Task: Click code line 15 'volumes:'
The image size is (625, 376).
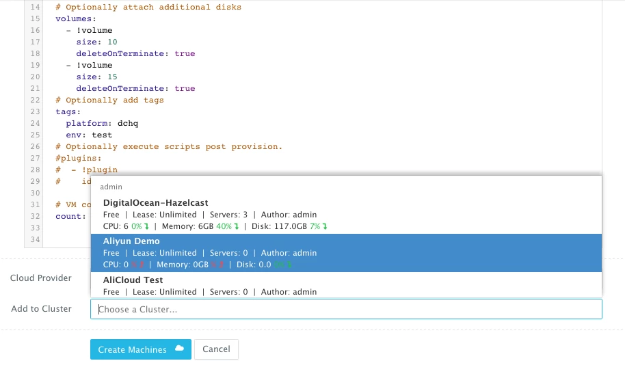Action: [x=76, y=18]
